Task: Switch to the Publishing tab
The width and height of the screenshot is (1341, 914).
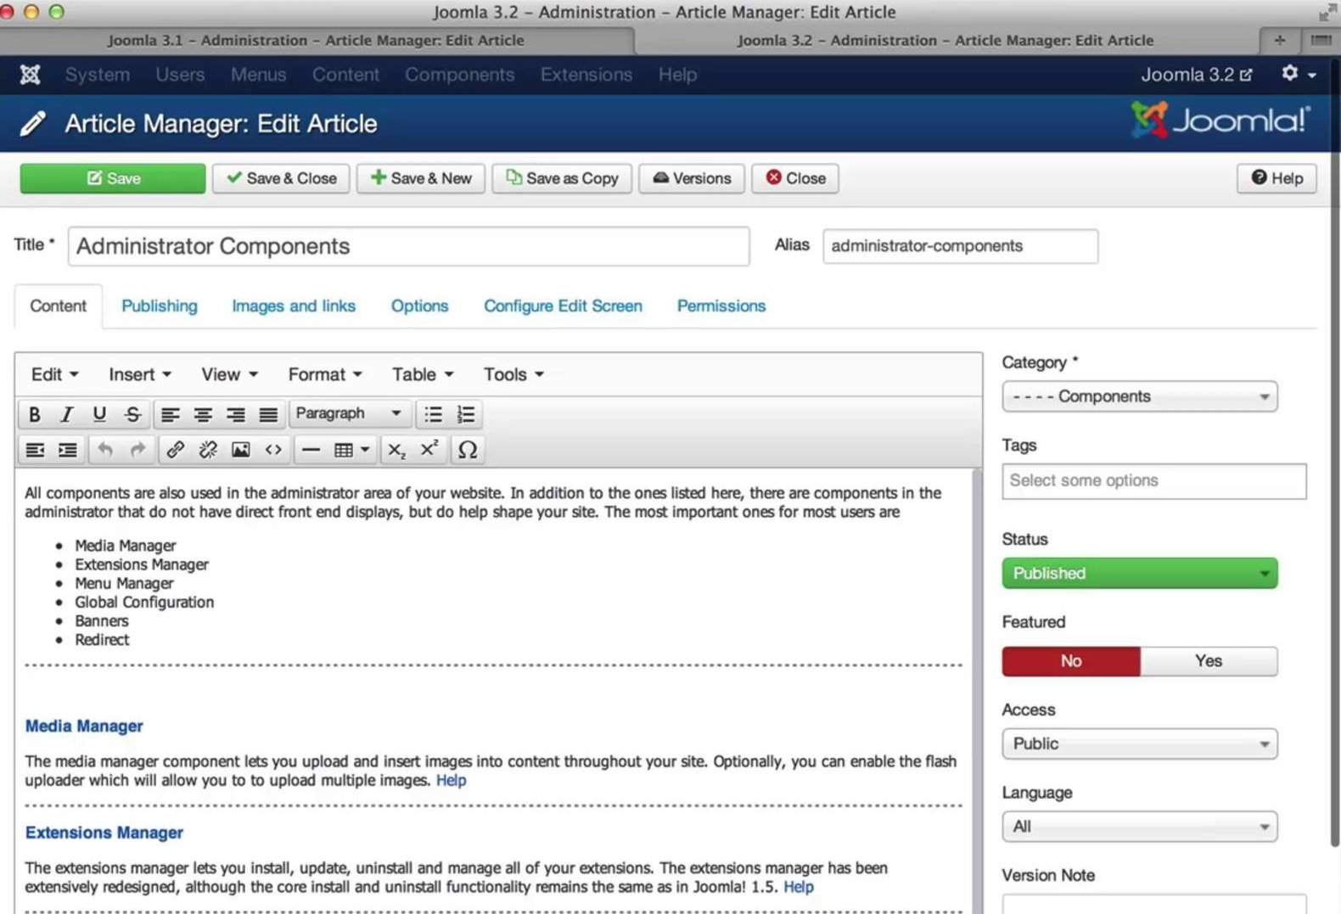Action: [159, 306]
